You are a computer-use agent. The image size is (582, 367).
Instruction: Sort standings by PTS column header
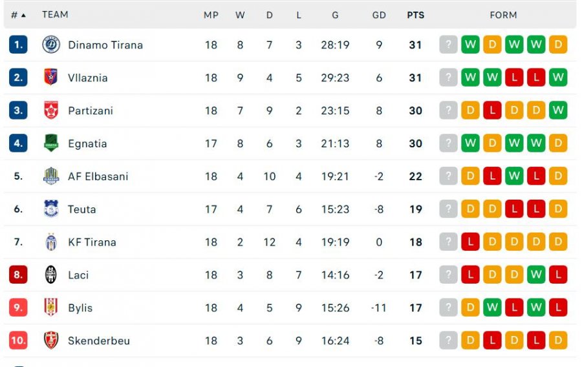(415, 16)
